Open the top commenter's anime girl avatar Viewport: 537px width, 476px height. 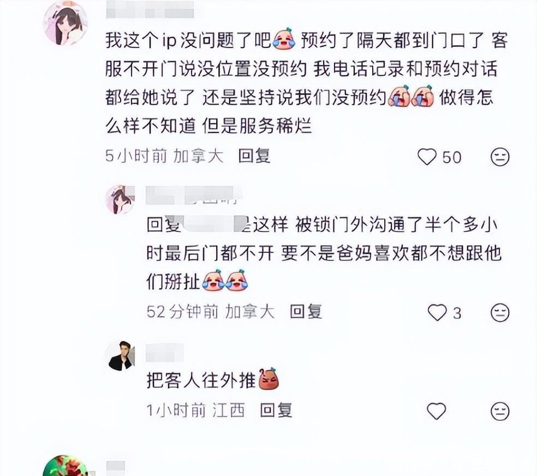(65, 23)
